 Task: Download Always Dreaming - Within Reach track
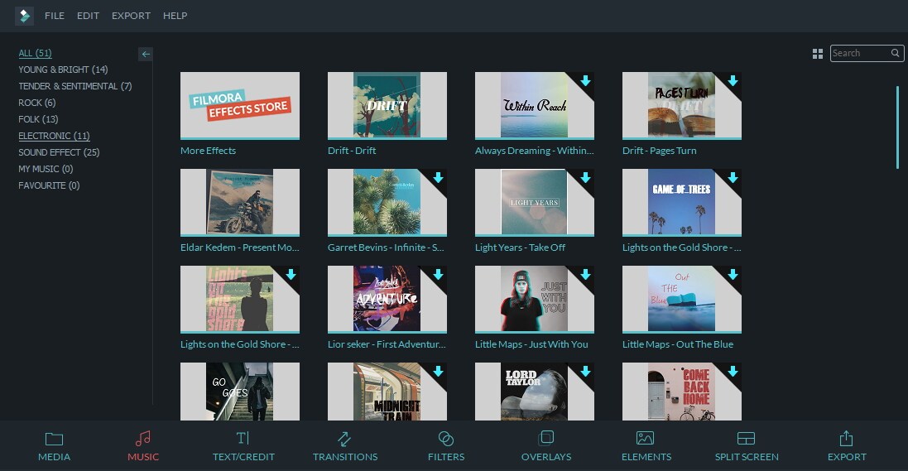pyautogui.click(x=585, y=80)
